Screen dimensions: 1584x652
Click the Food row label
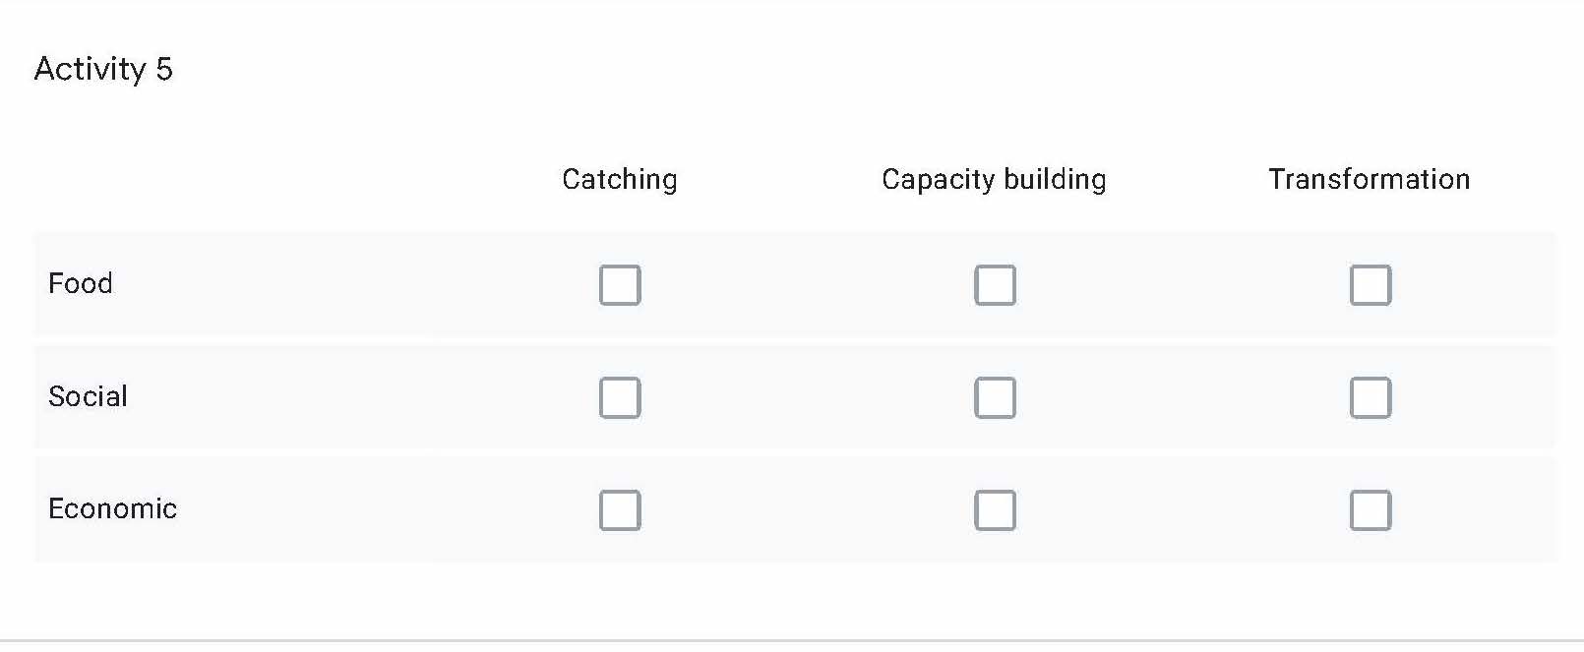pos(81,283)
